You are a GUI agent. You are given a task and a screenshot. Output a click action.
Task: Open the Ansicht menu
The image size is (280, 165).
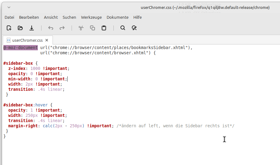51,17
